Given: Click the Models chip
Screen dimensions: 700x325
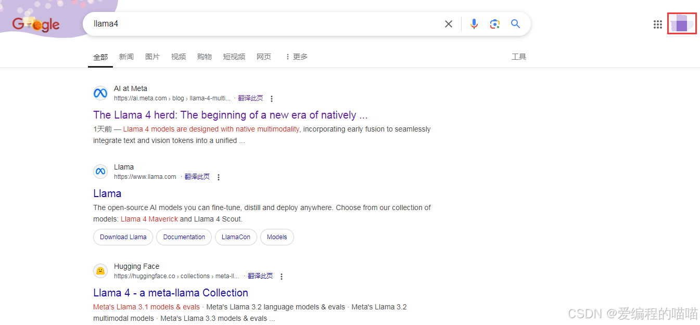Looking at the screenshot, I should [277, 237].
